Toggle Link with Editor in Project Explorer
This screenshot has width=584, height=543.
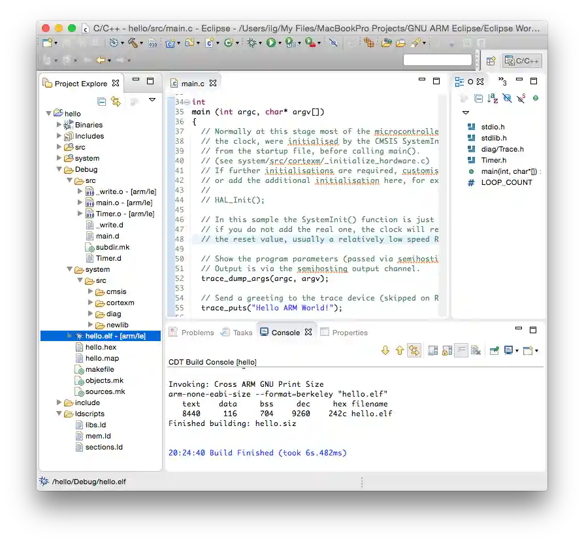116,101
